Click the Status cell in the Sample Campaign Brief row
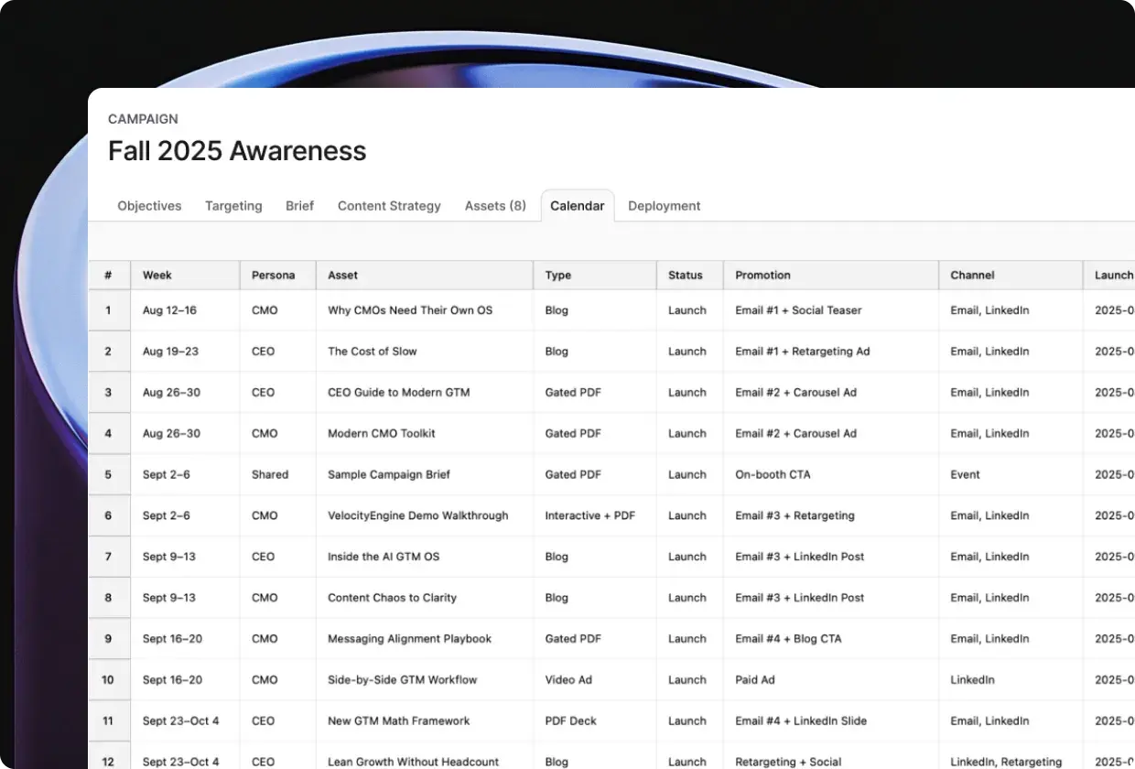 [x=690, y=474]
